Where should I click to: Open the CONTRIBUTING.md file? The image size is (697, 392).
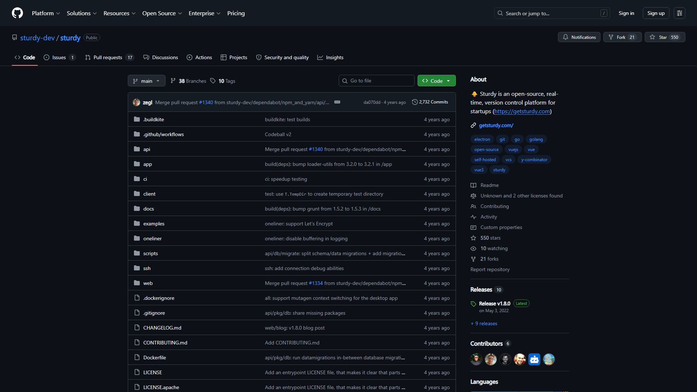click(x=165, y=343)
